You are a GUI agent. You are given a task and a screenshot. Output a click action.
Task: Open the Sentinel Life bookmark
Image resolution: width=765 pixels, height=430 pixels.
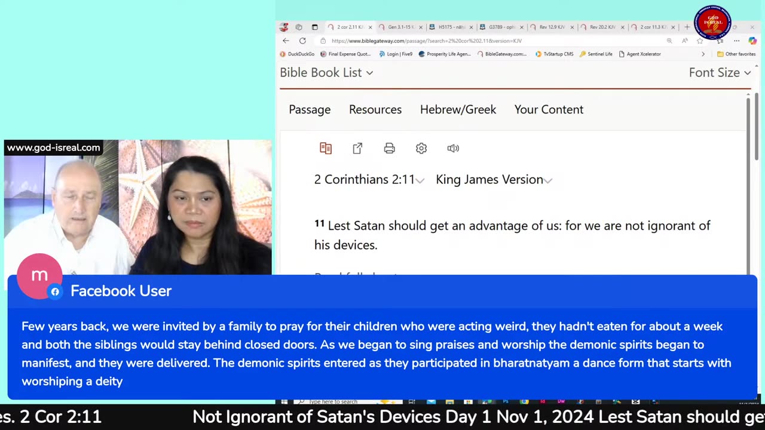596,54
